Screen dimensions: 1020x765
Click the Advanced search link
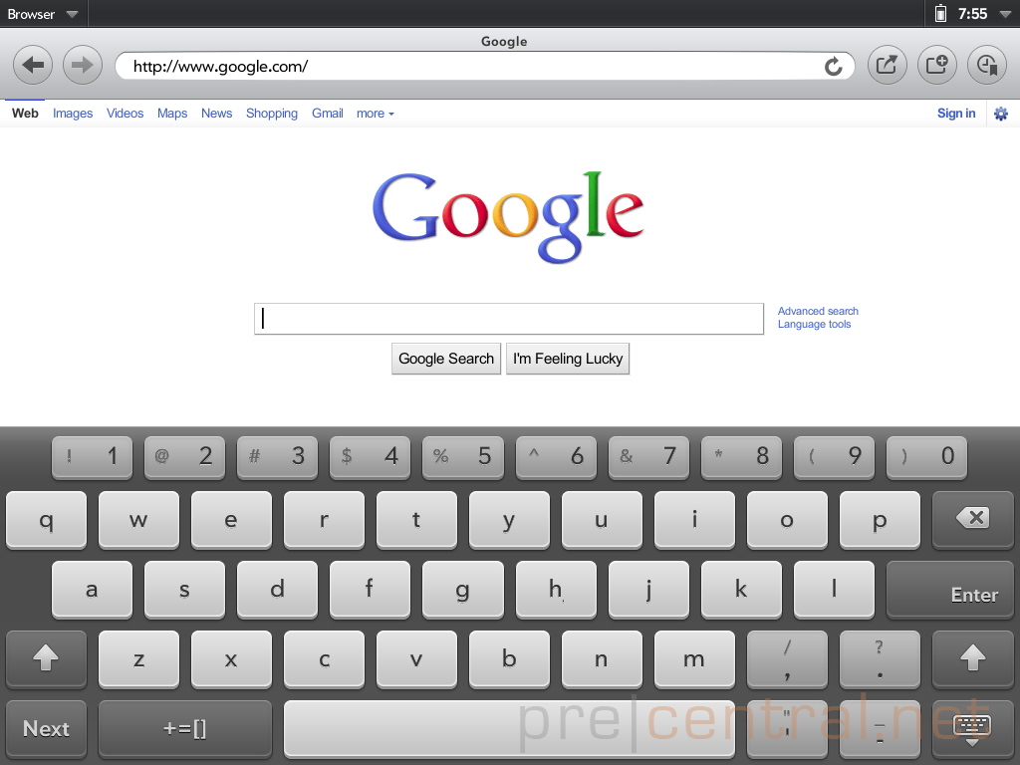pyautogui.click(x=817, y=311)
